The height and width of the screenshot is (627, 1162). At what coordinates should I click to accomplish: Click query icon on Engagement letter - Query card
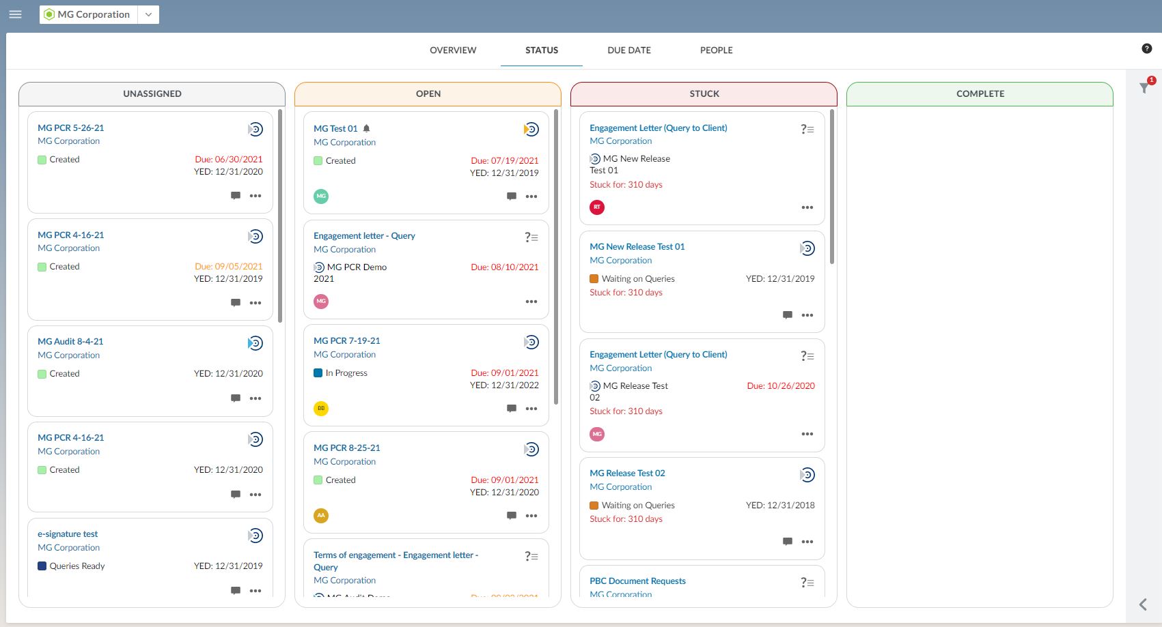point(531,237)
